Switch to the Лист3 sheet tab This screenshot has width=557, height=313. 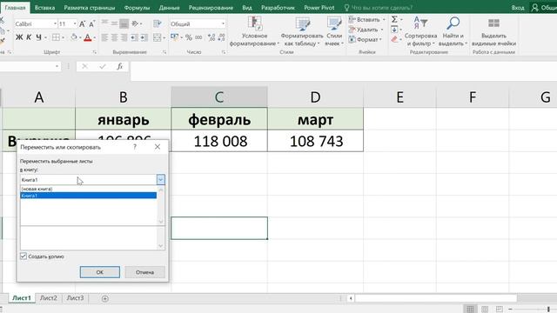pyautogui.click(x=76, y=298)
